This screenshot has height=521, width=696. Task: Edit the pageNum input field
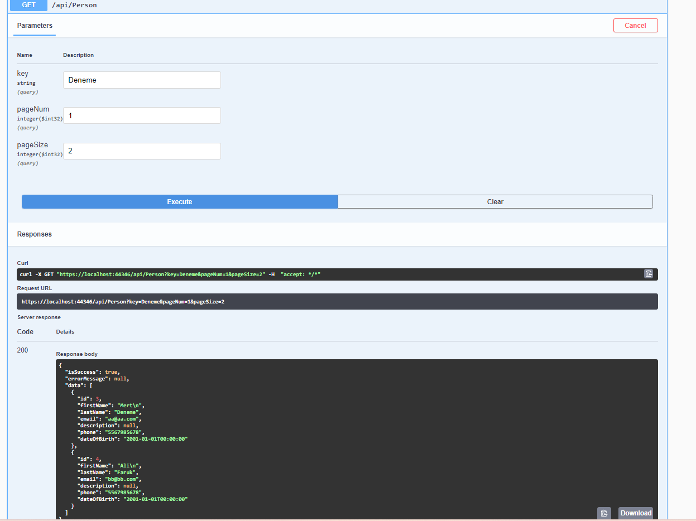142,115
